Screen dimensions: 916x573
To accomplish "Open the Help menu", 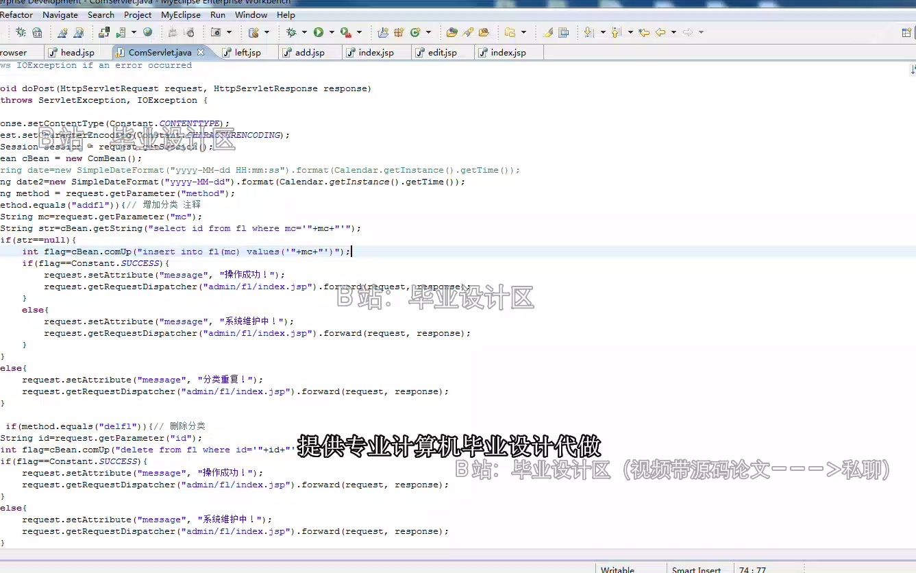I will 286,14.
